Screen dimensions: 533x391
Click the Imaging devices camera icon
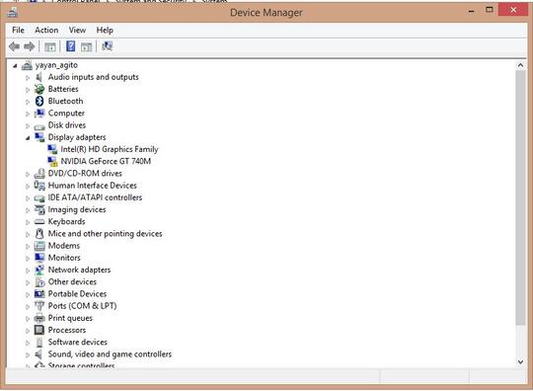(39, 209)
